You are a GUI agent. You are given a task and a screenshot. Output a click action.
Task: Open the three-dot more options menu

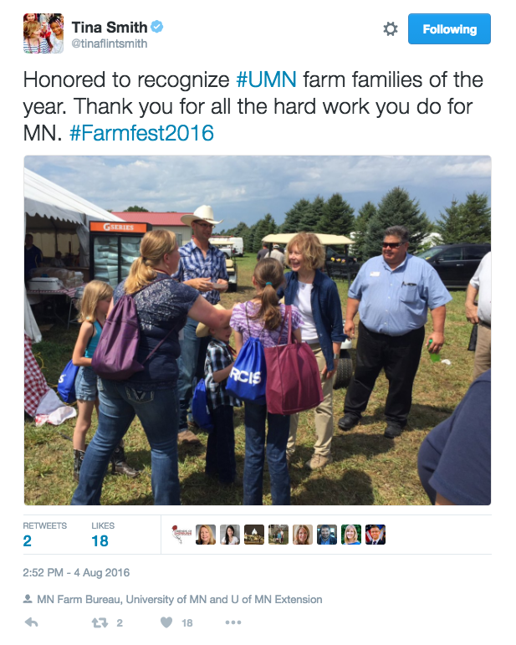click(233, 622)
